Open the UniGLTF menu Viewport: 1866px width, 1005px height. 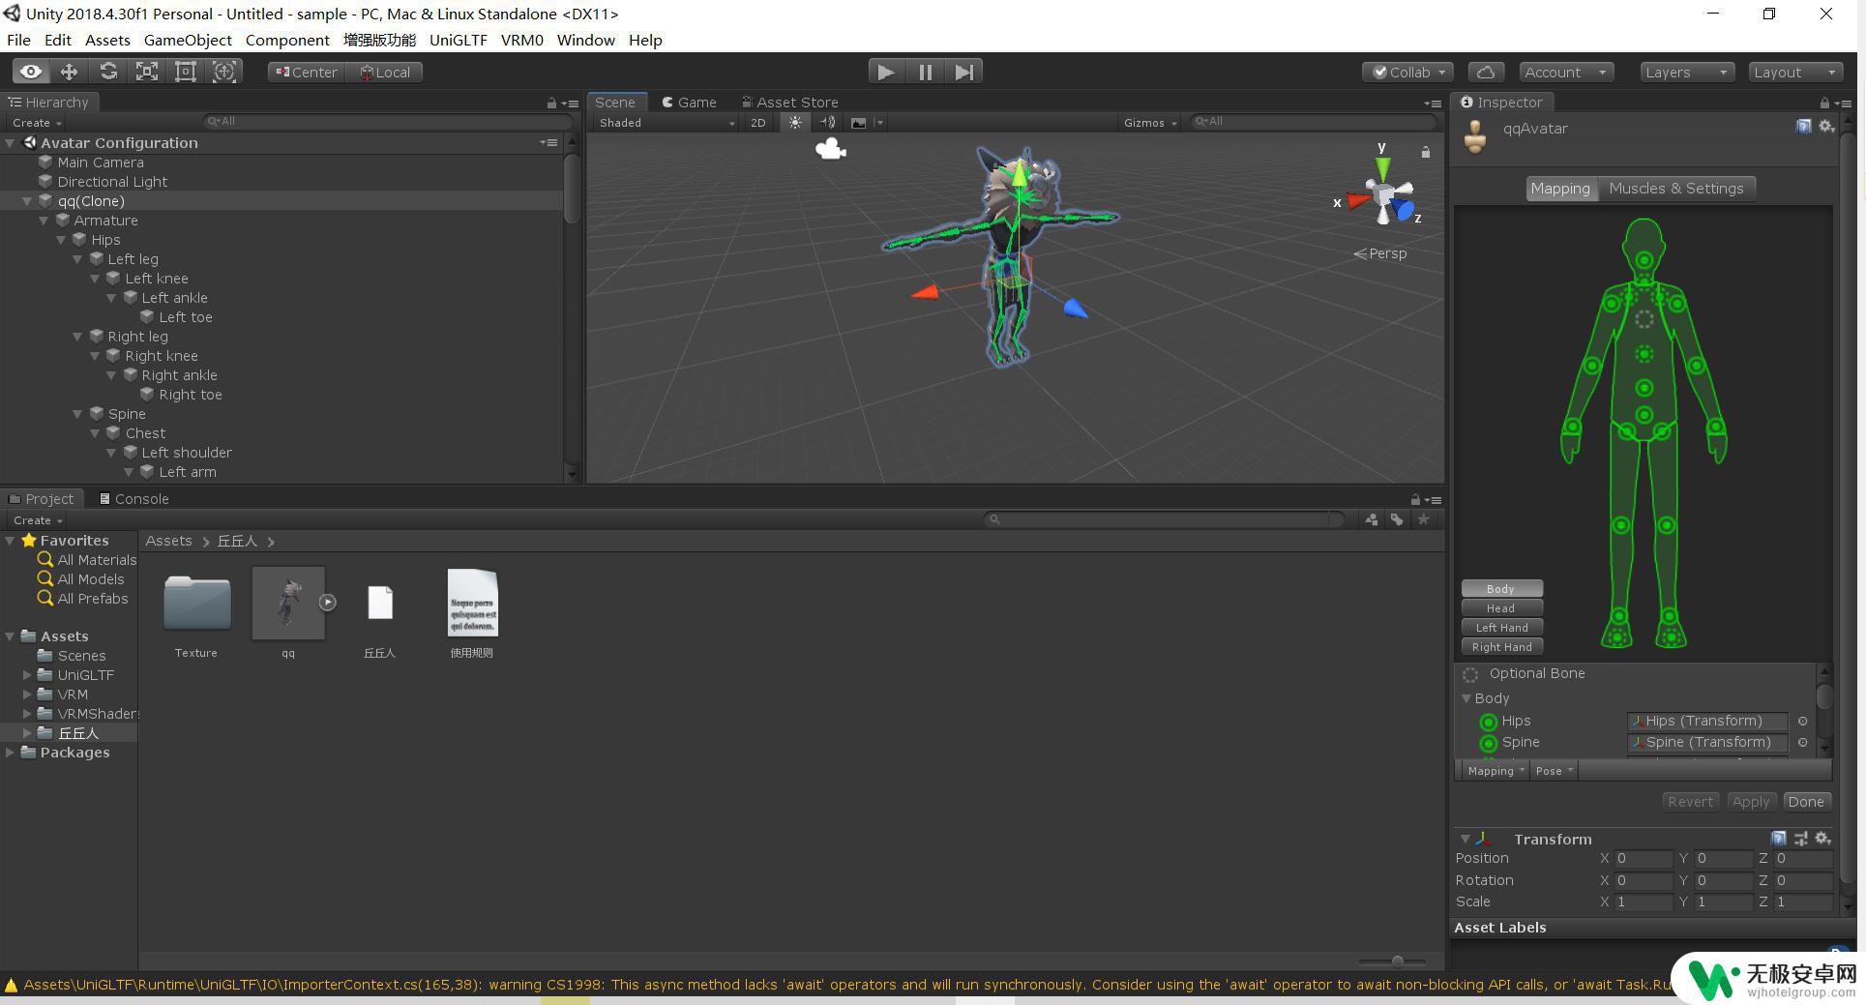(x=458, y=40)
